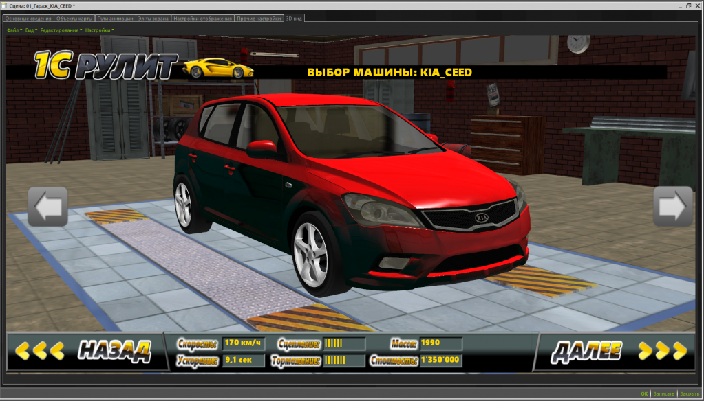Open the Вид menu
The width and height of the screenshot is (704, 401).
point(31,30)
